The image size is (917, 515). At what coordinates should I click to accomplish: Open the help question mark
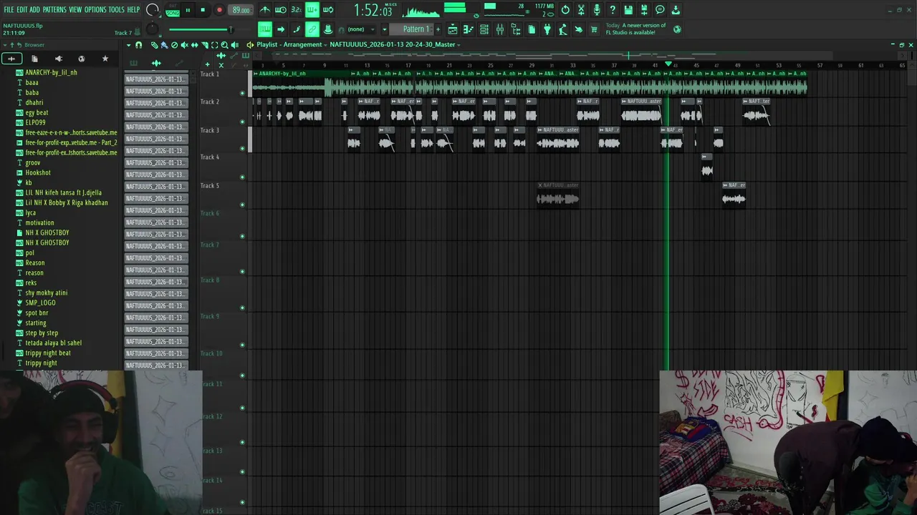pyautogui.click(x=613, y=10)
